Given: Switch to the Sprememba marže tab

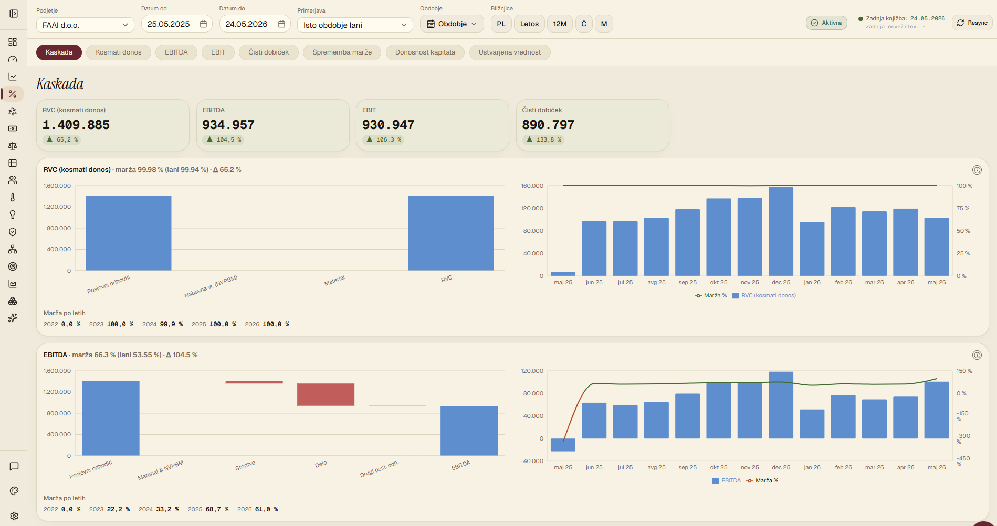Looking at the screenshot, I should [x=342, y=52].
